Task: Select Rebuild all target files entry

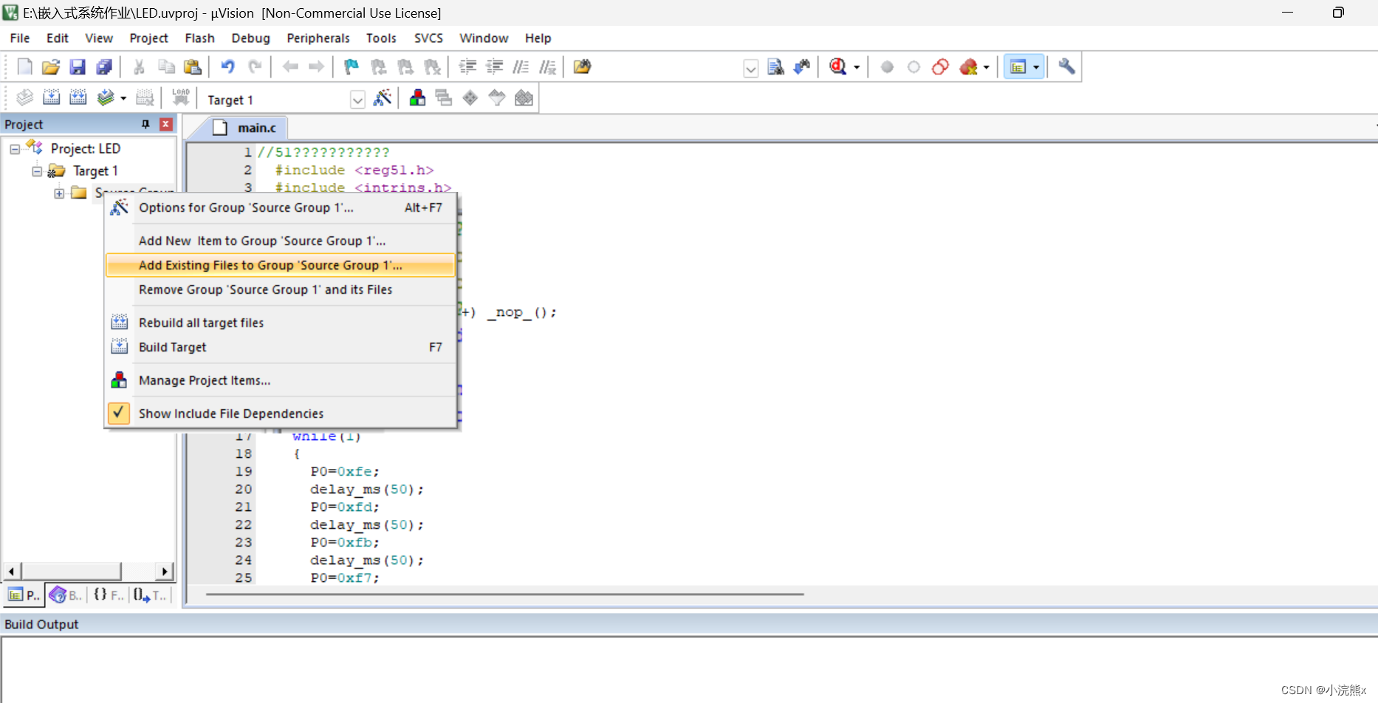Action: 281,323
